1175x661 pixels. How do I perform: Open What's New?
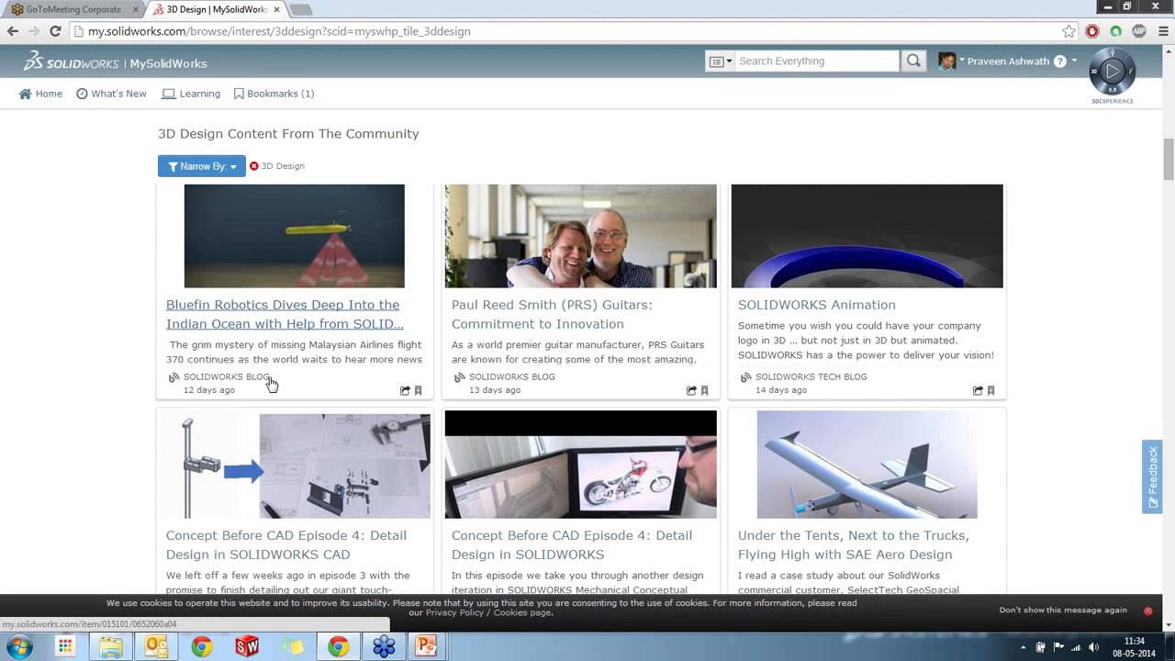(x=111, y=94)
